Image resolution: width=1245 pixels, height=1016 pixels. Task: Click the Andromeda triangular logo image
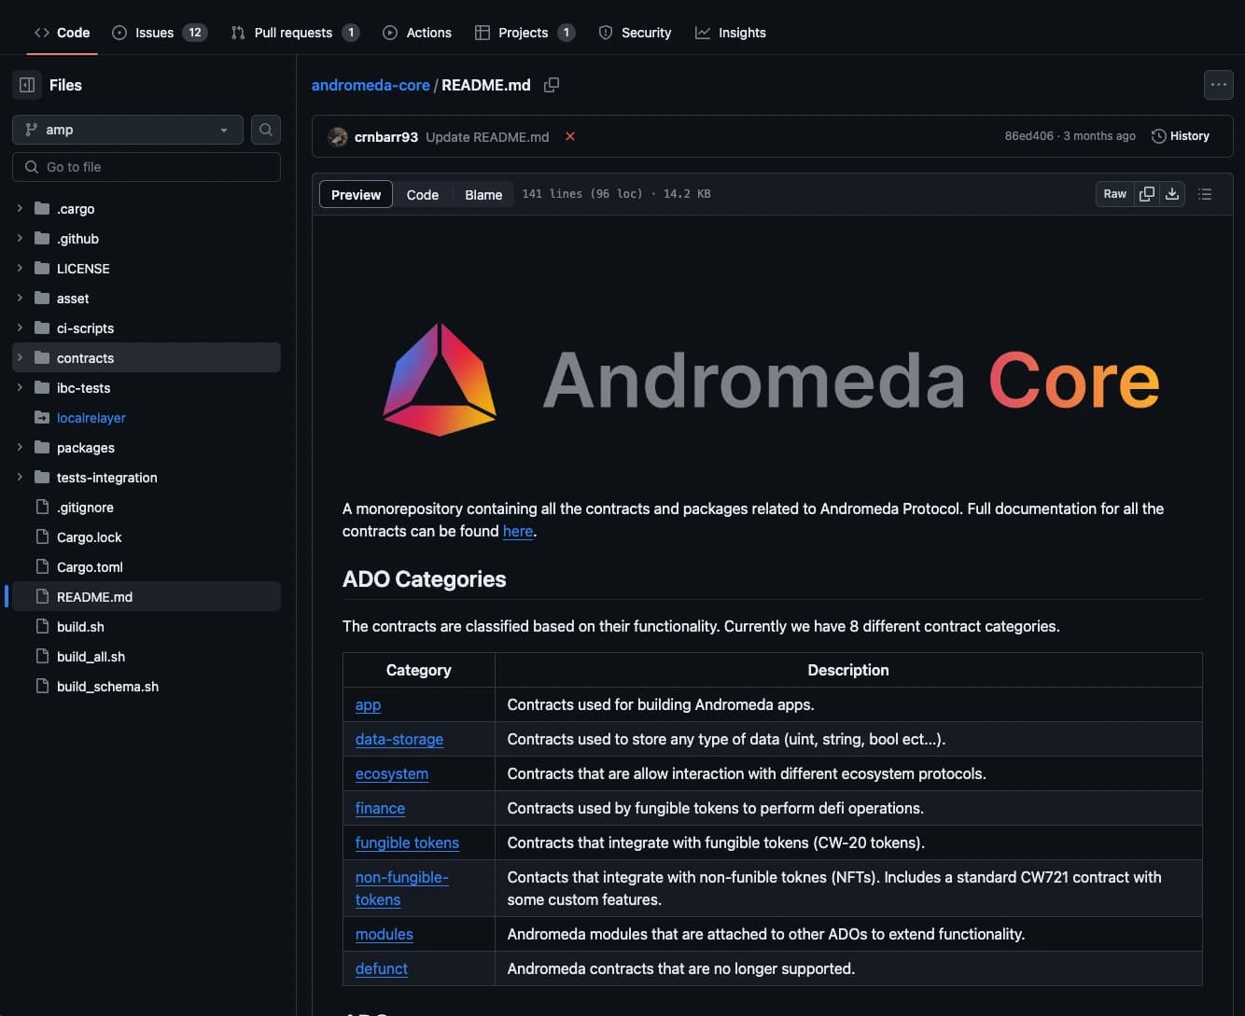(440, 380)
